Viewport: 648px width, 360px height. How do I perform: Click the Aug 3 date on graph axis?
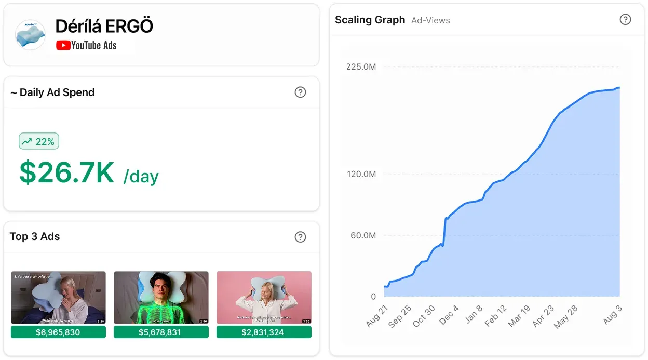612,315
